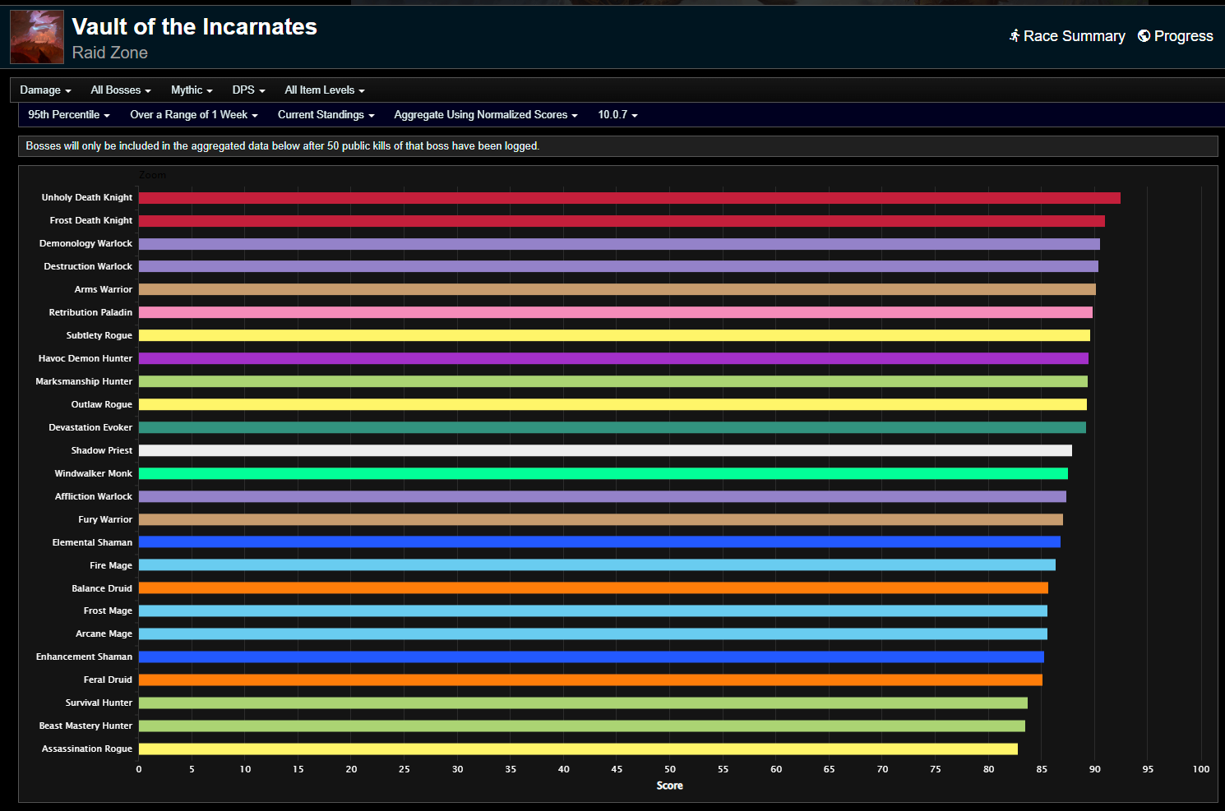Open the Mythic difficulty dropdown
Image resolution: width=1225 pixels, height=811 pixels.
pos(192,90)
